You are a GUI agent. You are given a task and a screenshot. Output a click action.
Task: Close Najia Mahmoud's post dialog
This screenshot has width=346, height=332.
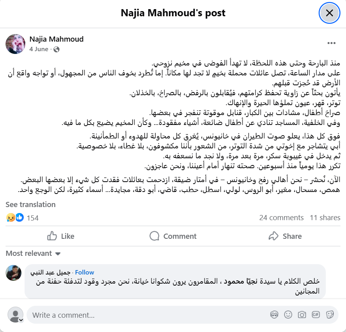pos(329,13)
